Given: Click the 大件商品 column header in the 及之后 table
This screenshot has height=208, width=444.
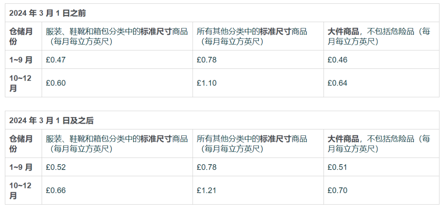Looking at the screenshot, I should pos(379,144).
